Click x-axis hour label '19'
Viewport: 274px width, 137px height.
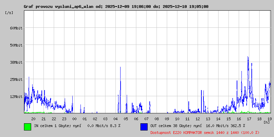coord(270,119)
